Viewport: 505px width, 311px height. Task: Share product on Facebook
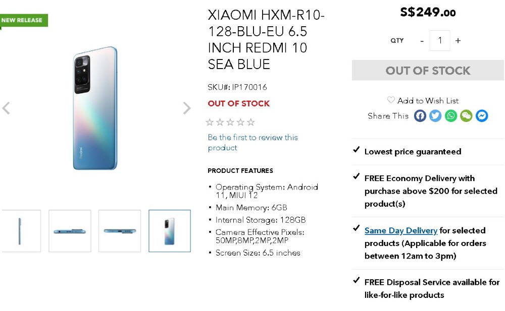pos(420,116)
